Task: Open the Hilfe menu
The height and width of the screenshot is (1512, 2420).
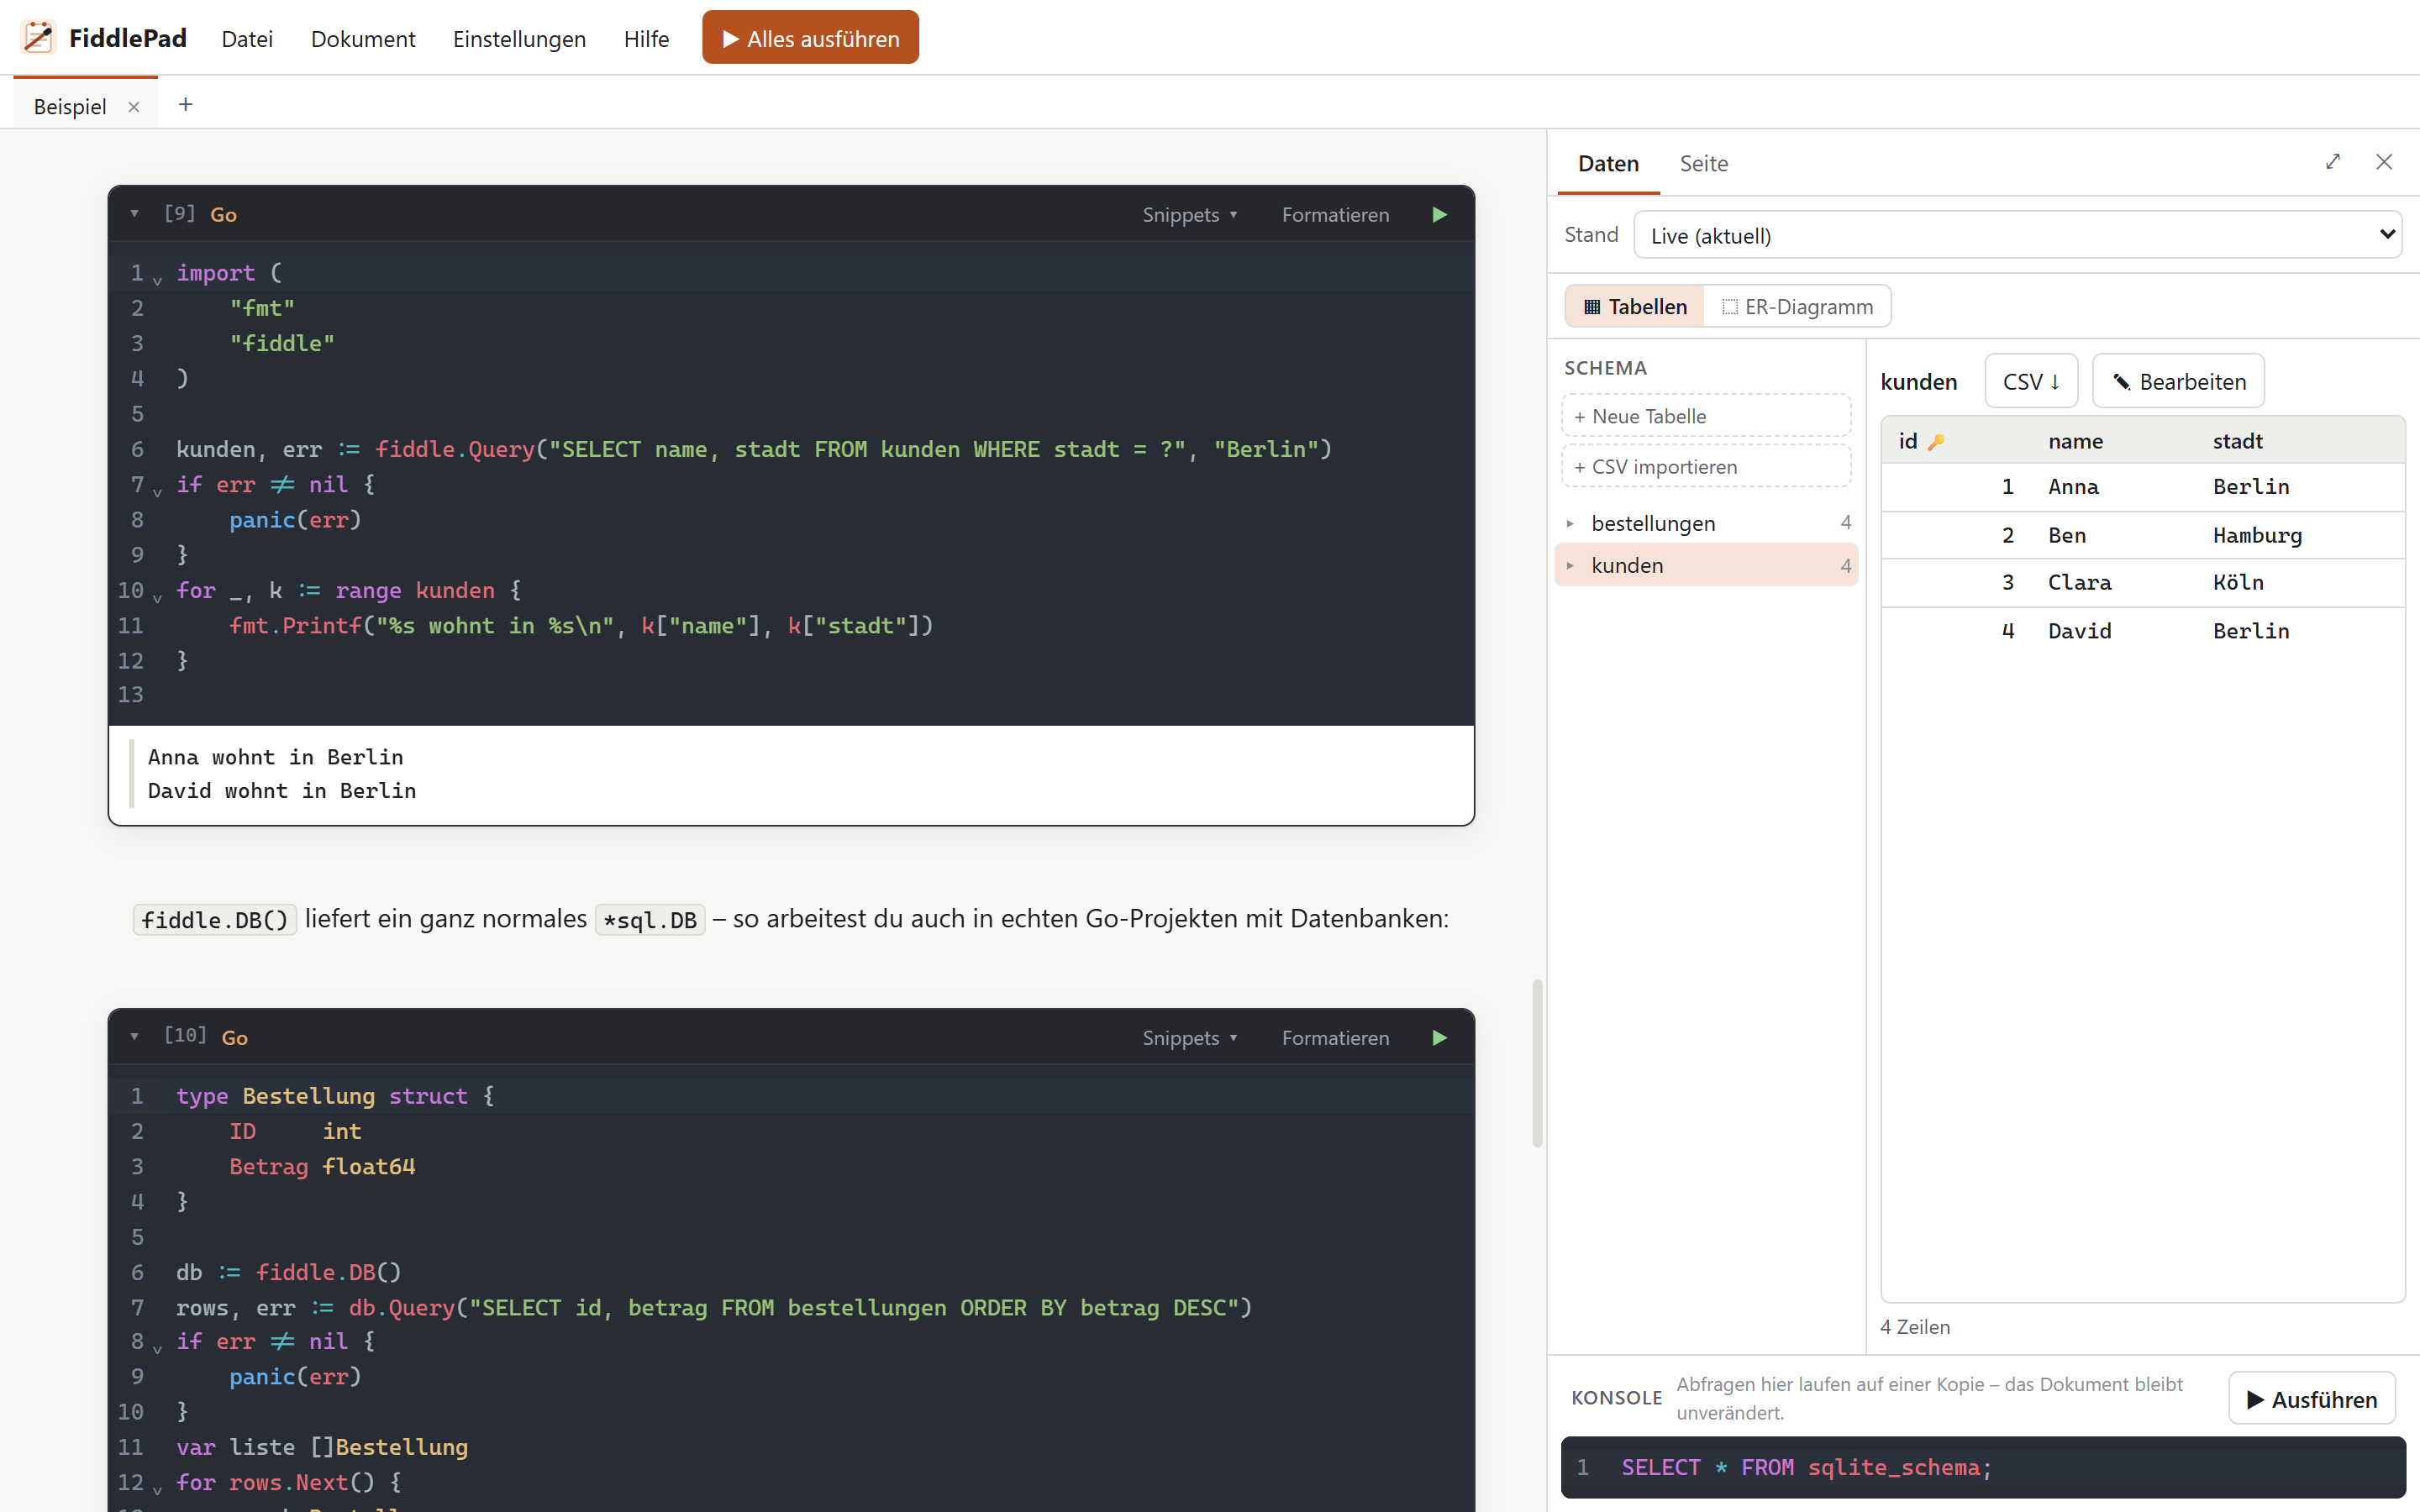Action: (x=646, y=39)
